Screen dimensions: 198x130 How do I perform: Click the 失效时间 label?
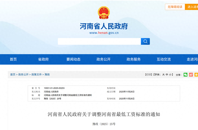point(111,88)
